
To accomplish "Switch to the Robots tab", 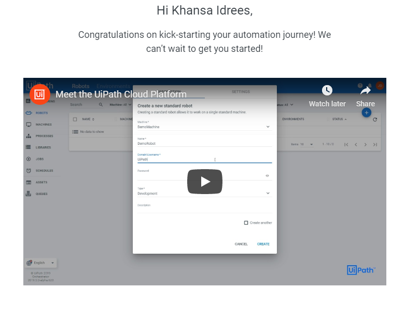I will pos(80,86).
